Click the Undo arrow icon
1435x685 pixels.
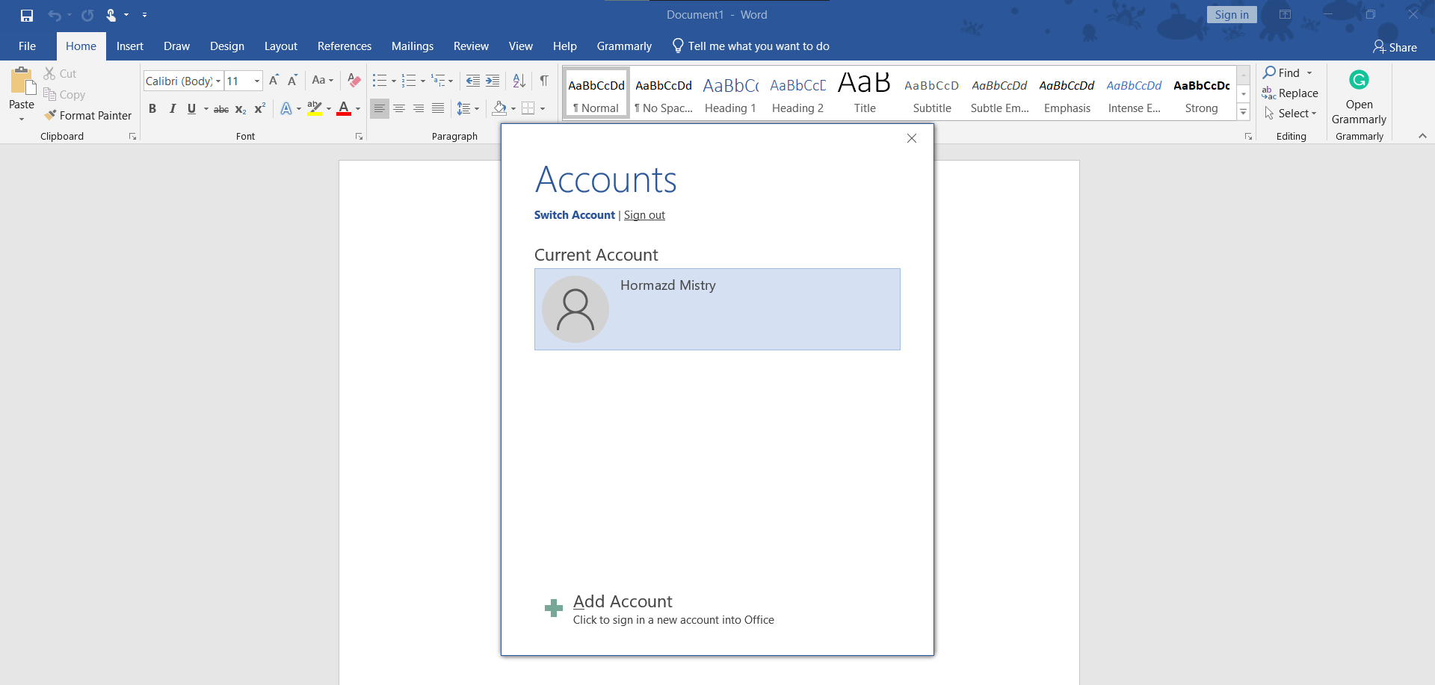54,15
